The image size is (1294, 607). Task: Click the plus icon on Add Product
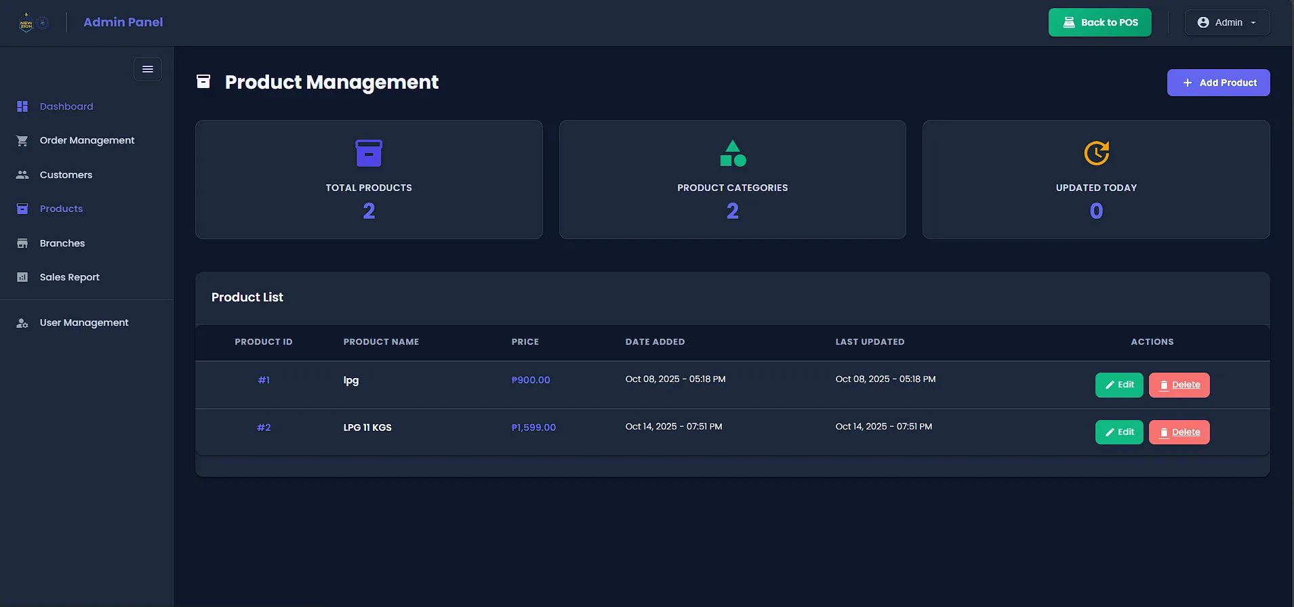[1188, 83]
